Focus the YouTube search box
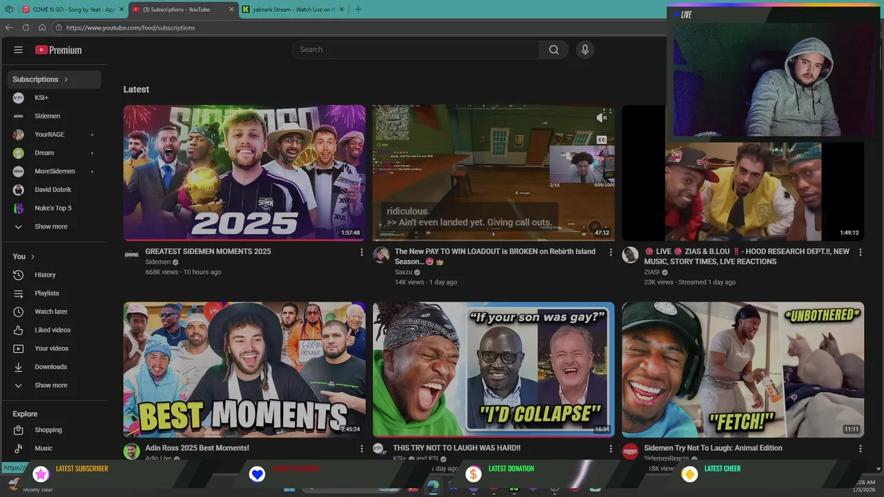The height and width of the screenshot is (497, 884). coord(416,50)
